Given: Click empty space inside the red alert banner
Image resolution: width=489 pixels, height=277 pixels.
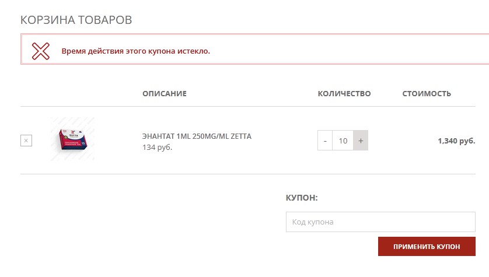Looking at the screenshot, I should point(350,51).
